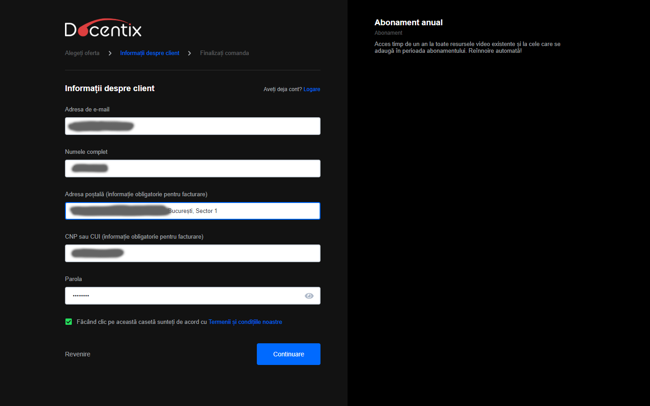Screen dimensions: 650x406
Task: Open Termenii și condițiile noastre link
Action: [245, 322]
